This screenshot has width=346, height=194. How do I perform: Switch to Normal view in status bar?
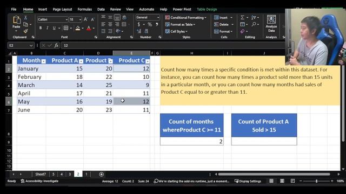tap(271, 181)
